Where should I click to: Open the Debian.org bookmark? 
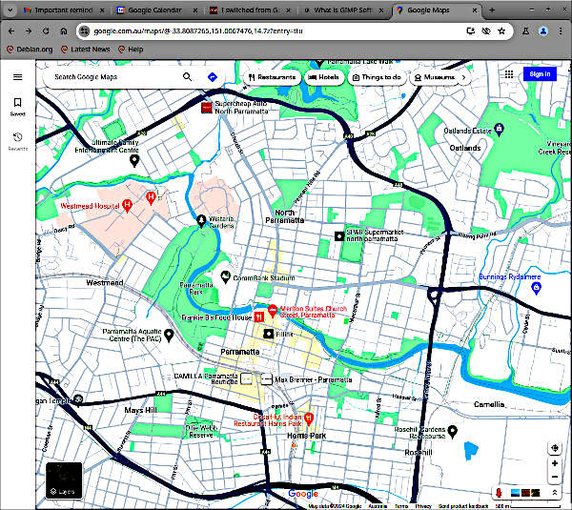point(28,49)
